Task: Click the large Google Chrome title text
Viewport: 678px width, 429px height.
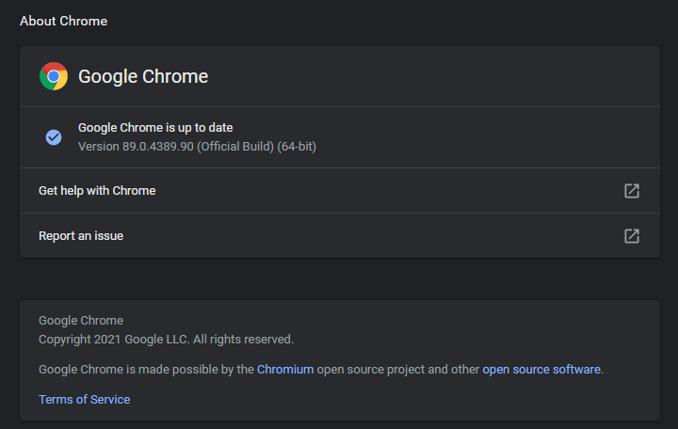Action: (x=143, y=76)
